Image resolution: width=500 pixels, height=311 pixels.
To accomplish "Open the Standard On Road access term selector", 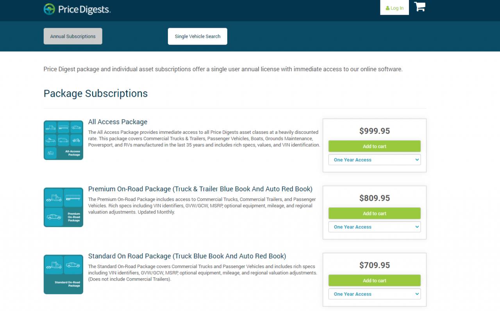I will pos(374,294).
